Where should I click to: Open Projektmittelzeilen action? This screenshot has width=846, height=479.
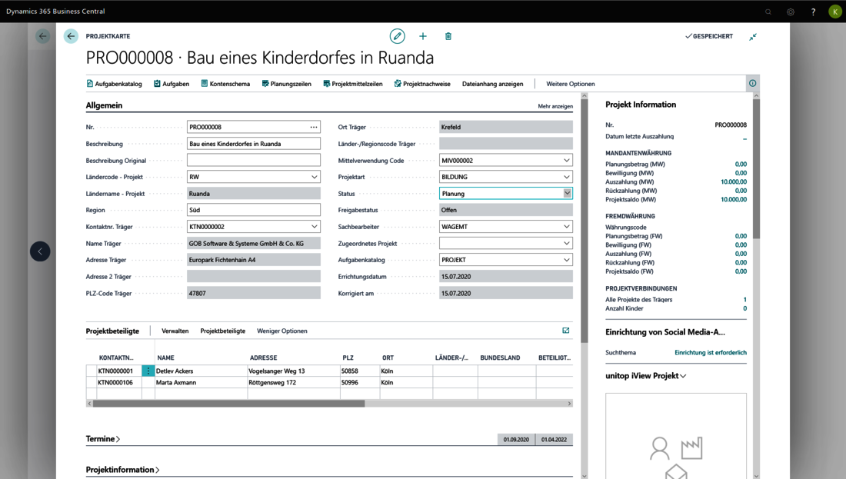(353, 84)
